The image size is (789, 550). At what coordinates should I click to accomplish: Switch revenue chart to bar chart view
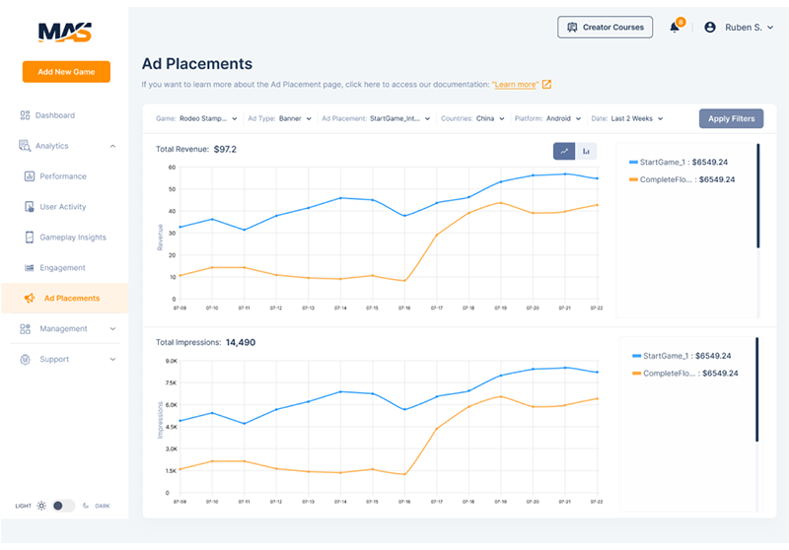coord(586,151)
